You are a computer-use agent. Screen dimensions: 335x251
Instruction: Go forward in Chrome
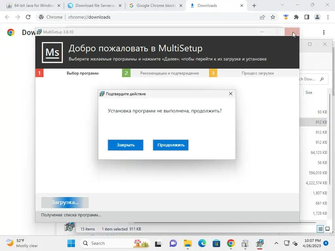[x=18, y=17]
